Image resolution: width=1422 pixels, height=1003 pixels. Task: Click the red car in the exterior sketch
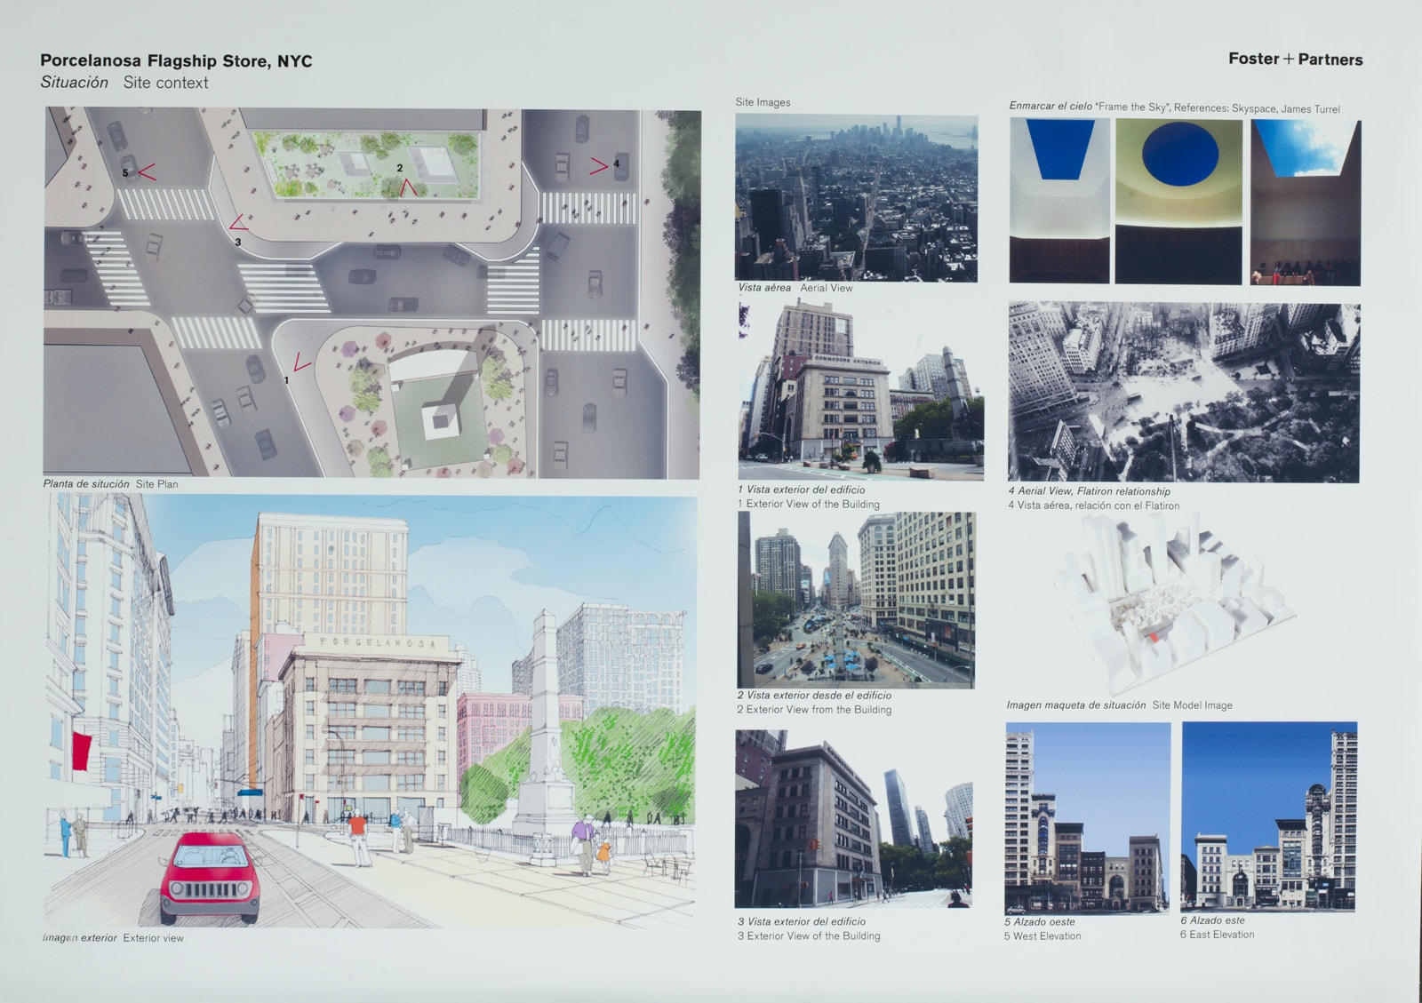click(x=210, y=878)
